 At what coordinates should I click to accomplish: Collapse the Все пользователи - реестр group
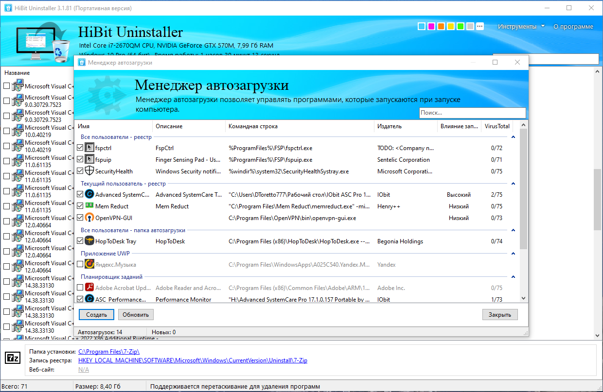click(513, 137)
